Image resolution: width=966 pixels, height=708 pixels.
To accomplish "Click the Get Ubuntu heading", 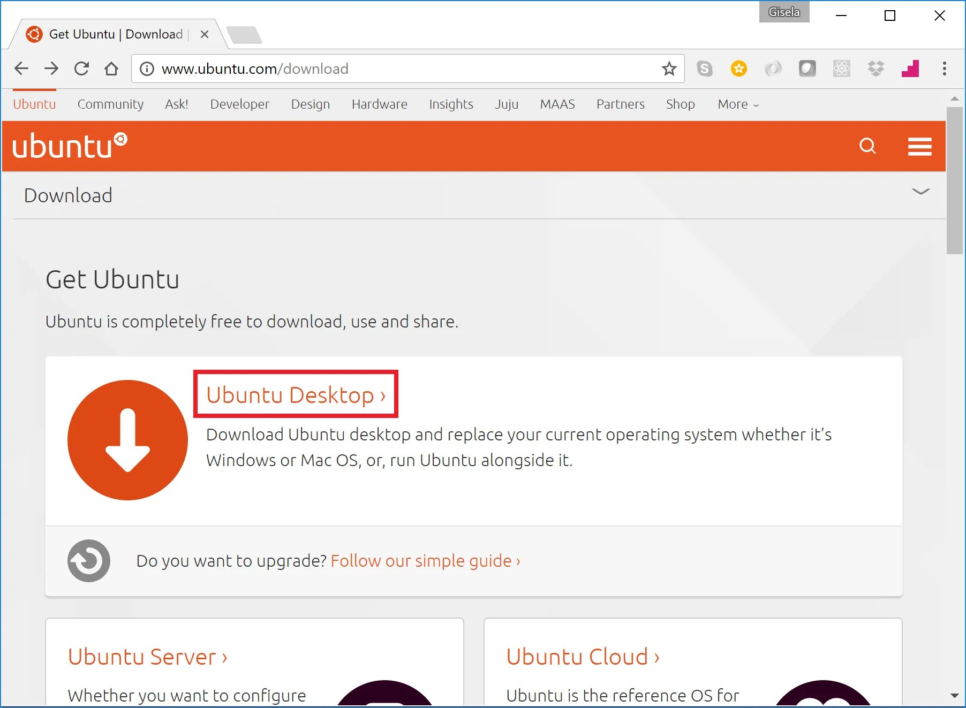I will [x=112, y=279].
